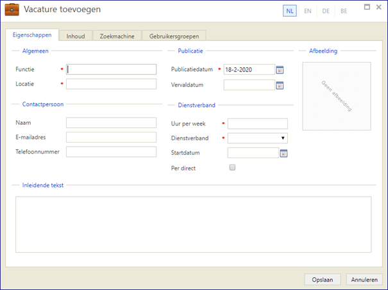
Task: Click the contact Naam field
Action: click(x=111, y=123)
